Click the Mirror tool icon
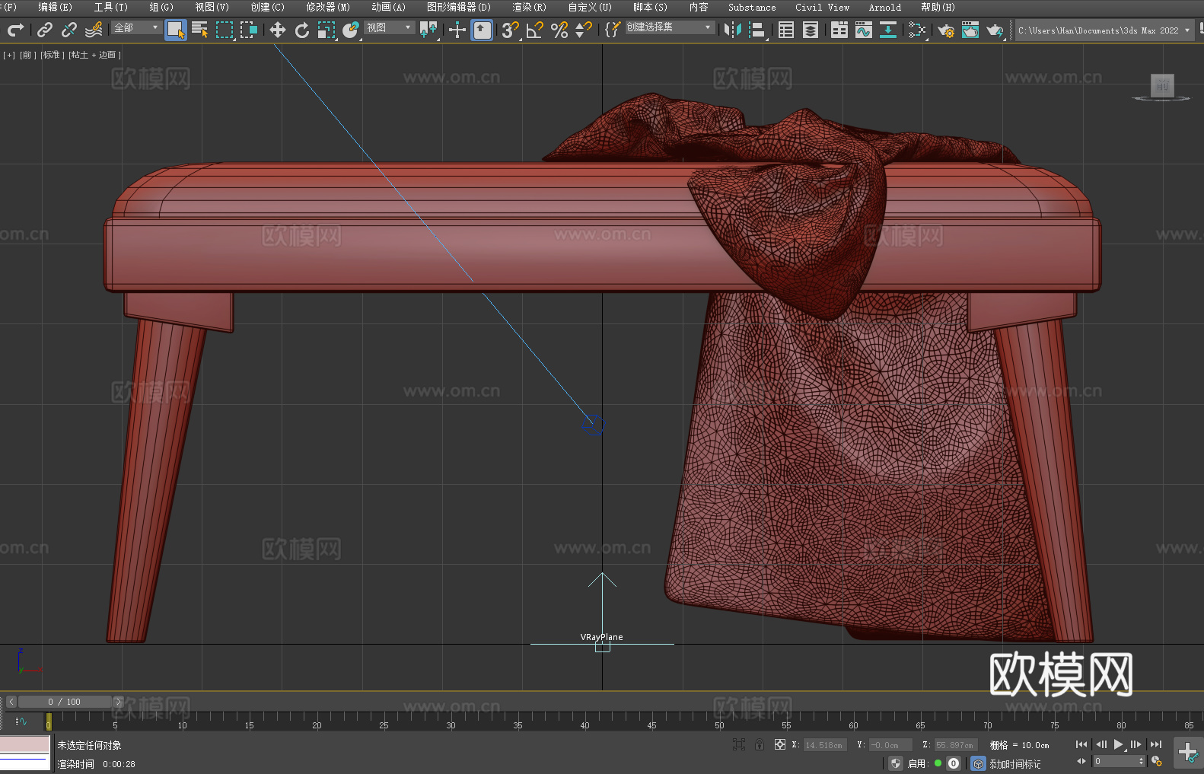Screen dimensions: 1204x774 [x=733, y=30]
